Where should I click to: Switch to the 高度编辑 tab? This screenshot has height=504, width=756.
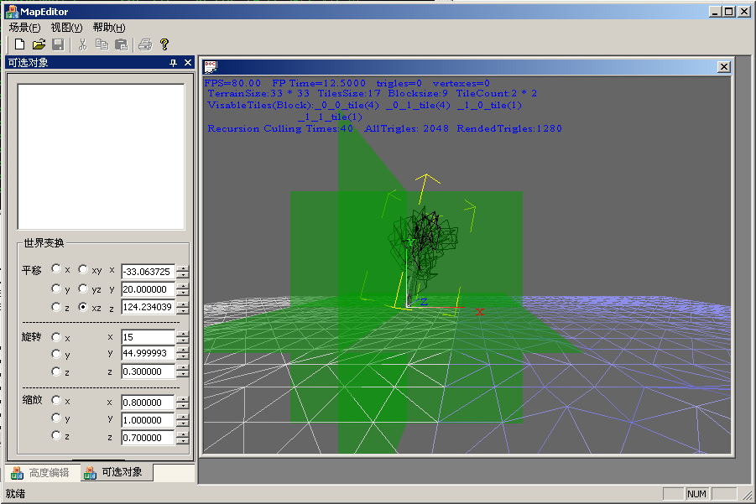click(x=40, y=473)
